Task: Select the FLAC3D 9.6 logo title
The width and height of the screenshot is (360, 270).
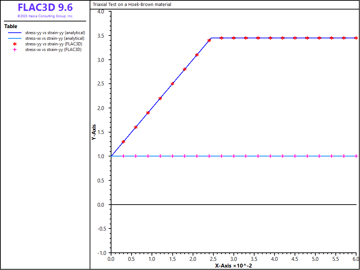Action: click(45, 7)
